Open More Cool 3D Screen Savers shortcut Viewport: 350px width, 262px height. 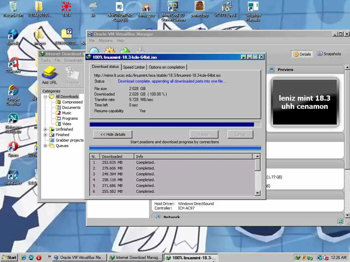click(x=173, y=11)
